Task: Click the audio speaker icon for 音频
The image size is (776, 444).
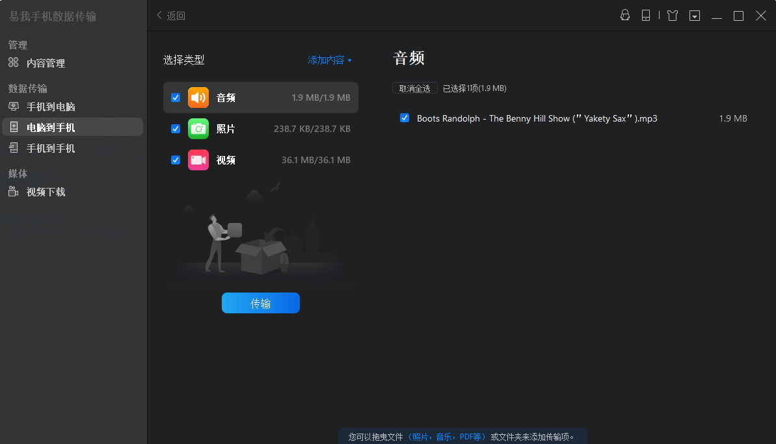Action: (198, 98)
